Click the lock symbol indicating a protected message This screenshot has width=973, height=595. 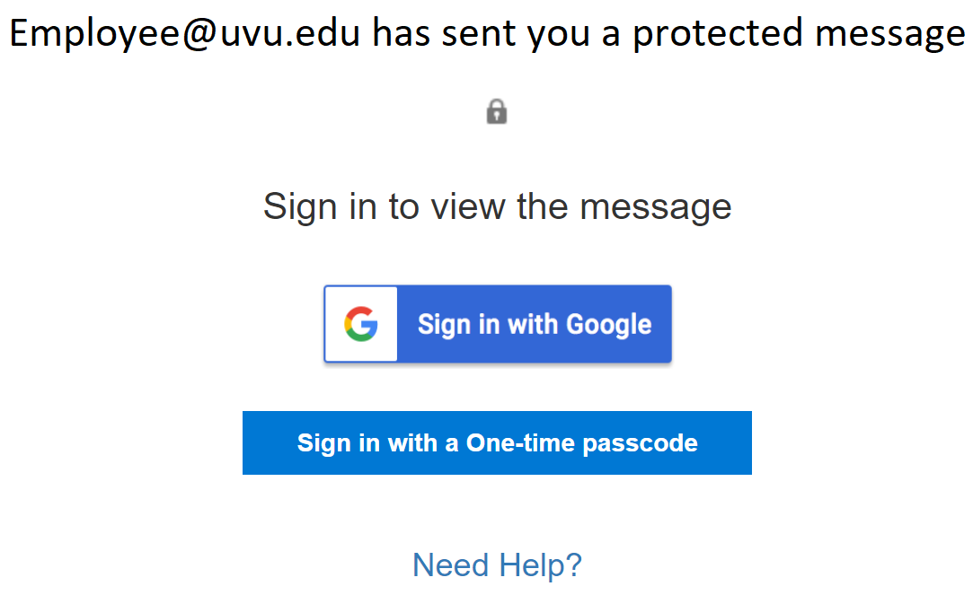497,110
